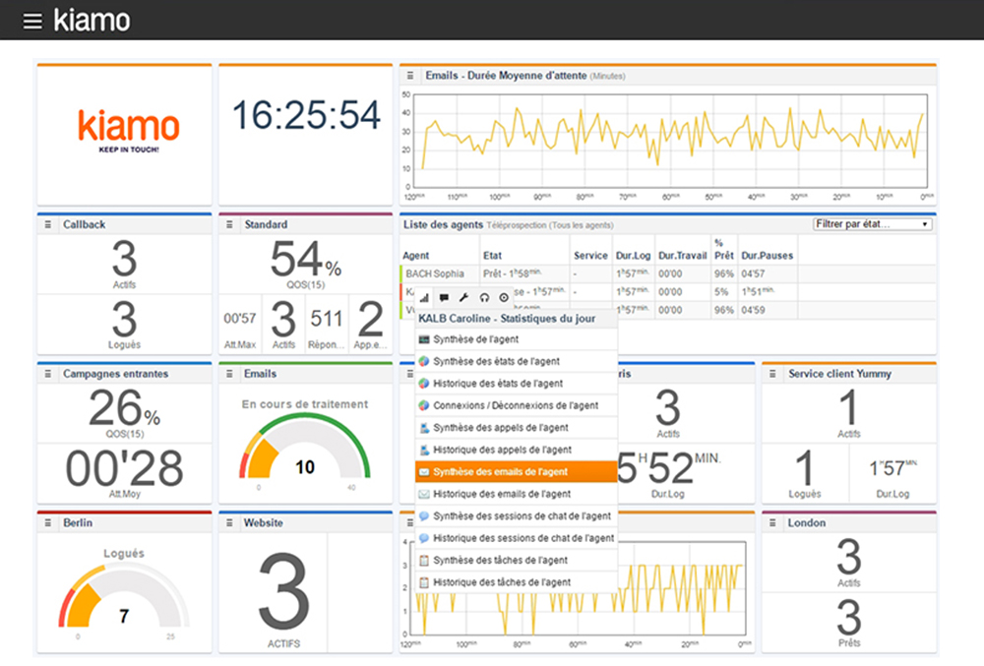Select Synthèse des appels de l'agent
Screen dimensions: 984x666
coord(517,428)
